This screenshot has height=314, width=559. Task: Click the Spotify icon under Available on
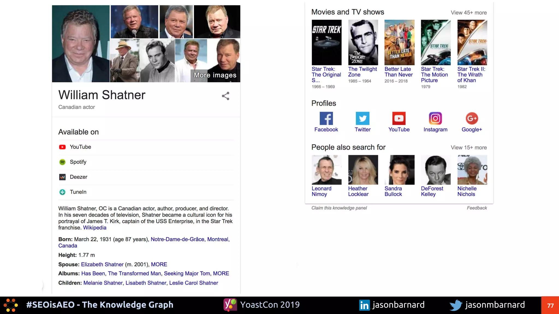[62, 162]
